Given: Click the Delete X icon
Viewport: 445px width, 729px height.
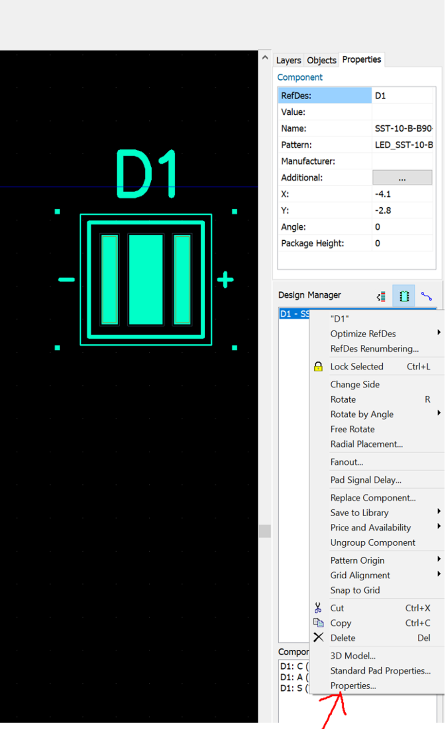Looking at the screenshot, I should click(318, 638).
